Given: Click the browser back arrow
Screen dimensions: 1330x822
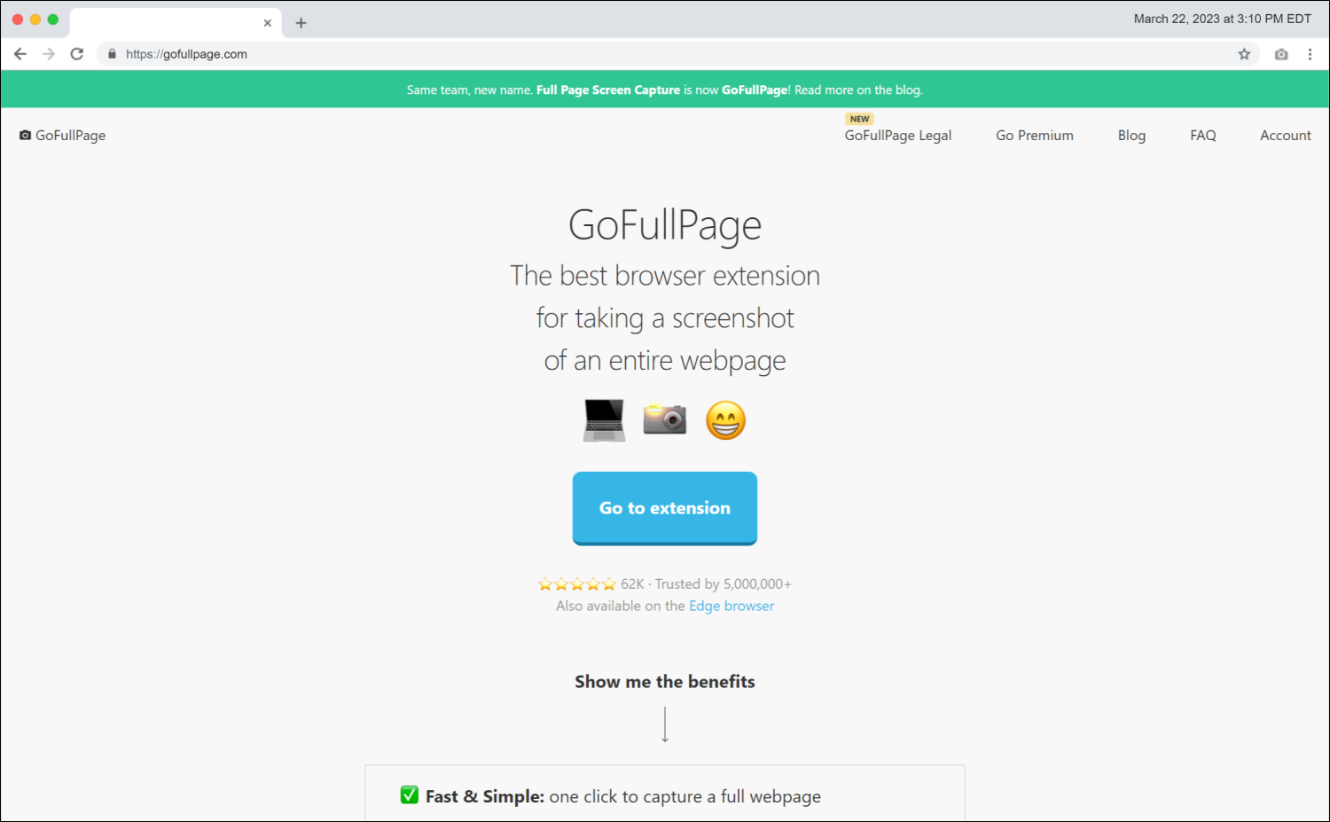Looking at the screenshot, I should coord(20,53).
